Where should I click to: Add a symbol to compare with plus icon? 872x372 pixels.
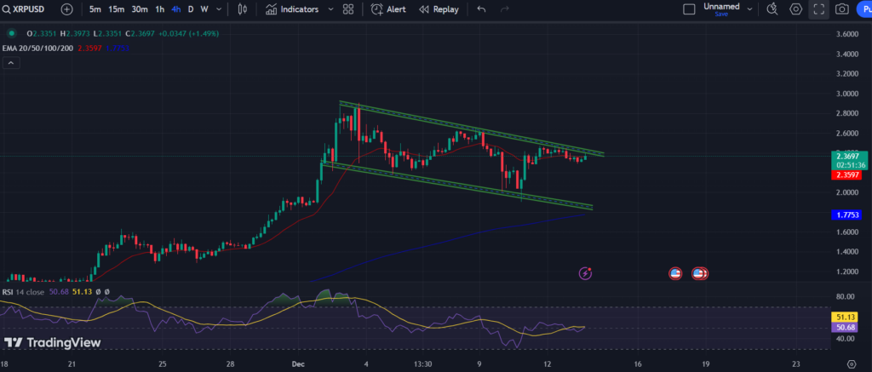[66, 9]
